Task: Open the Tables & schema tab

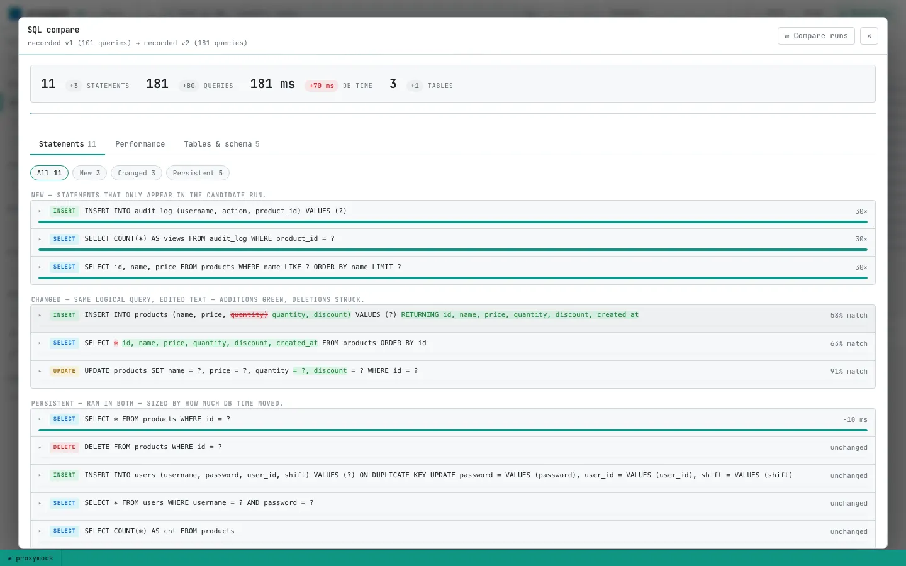Action: tap(221, 144)
